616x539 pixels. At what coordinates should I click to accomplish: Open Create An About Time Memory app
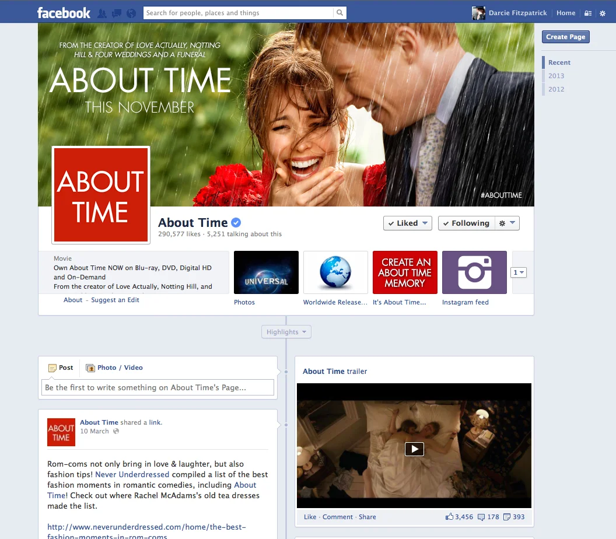click(405, 272)
